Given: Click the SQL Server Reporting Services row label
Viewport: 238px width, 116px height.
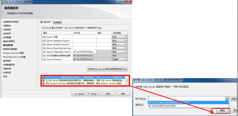Looking at the screenshot, I should coord(57,48).
